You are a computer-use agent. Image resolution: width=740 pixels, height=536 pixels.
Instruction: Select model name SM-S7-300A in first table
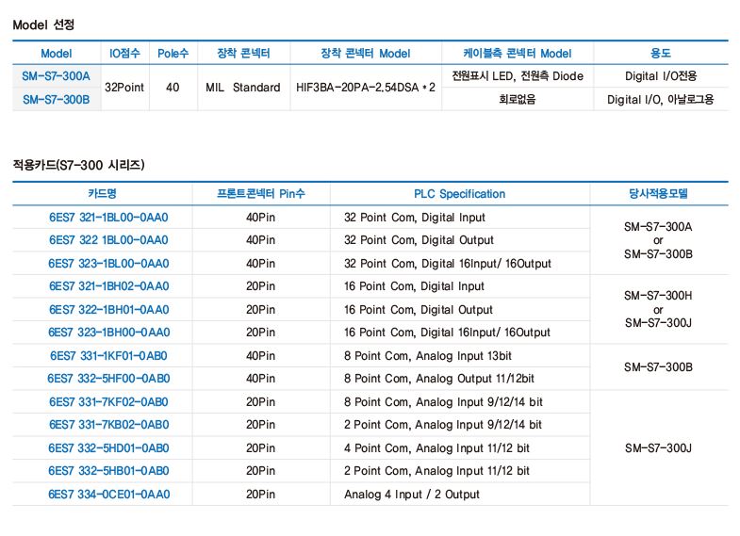coord(57,76)
